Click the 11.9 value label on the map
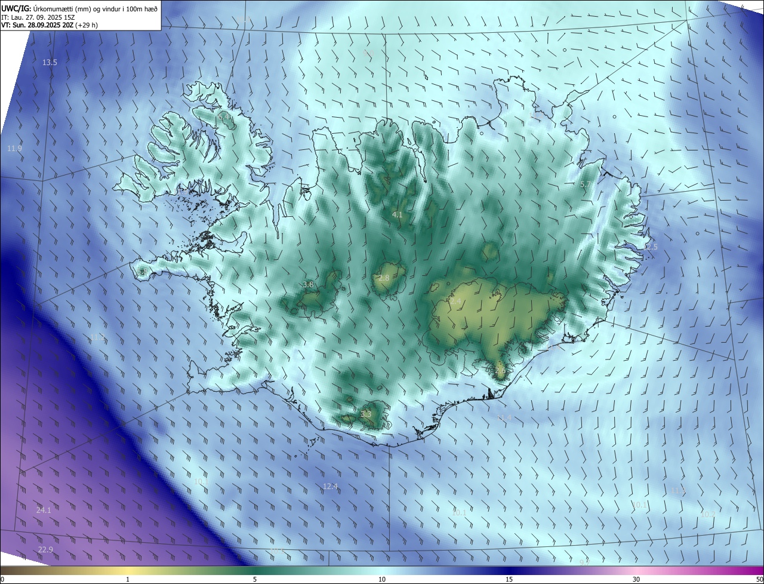Image resolution: width=764 pixels, height=584 pixels. point(14,148)
